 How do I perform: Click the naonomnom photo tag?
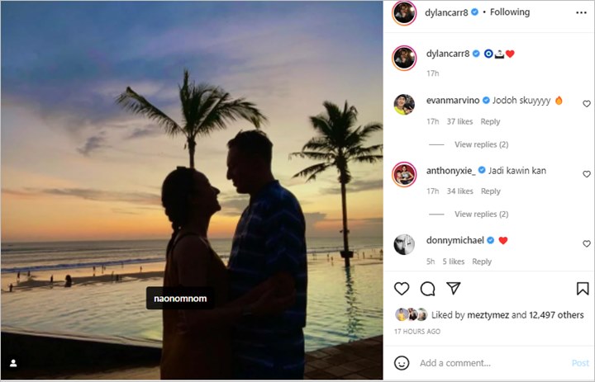180,298
